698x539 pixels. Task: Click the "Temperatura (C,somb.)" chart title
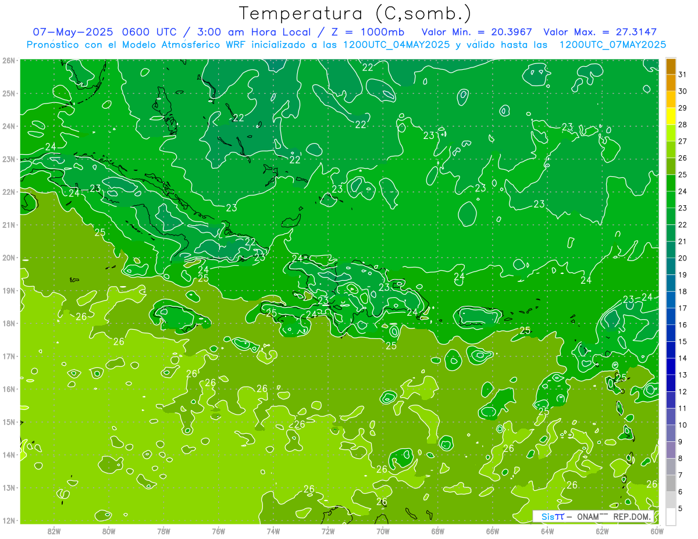click(x=355, y=13)
